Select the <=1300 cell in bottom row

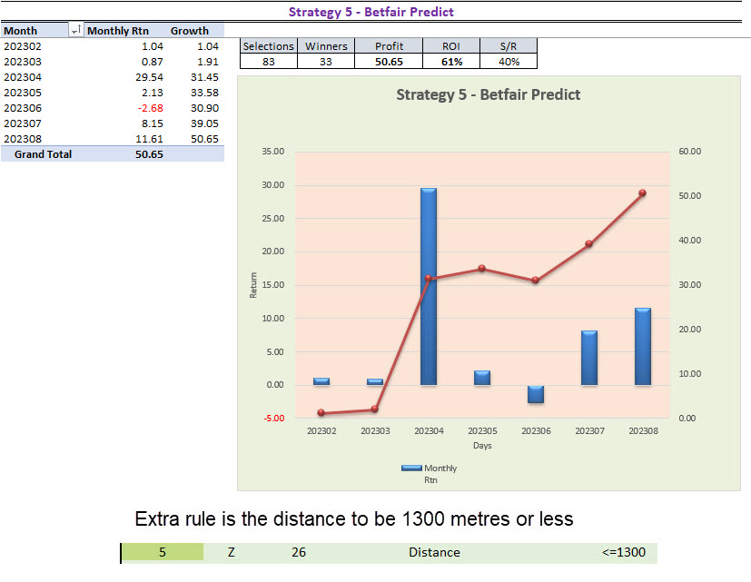point(623,552)
